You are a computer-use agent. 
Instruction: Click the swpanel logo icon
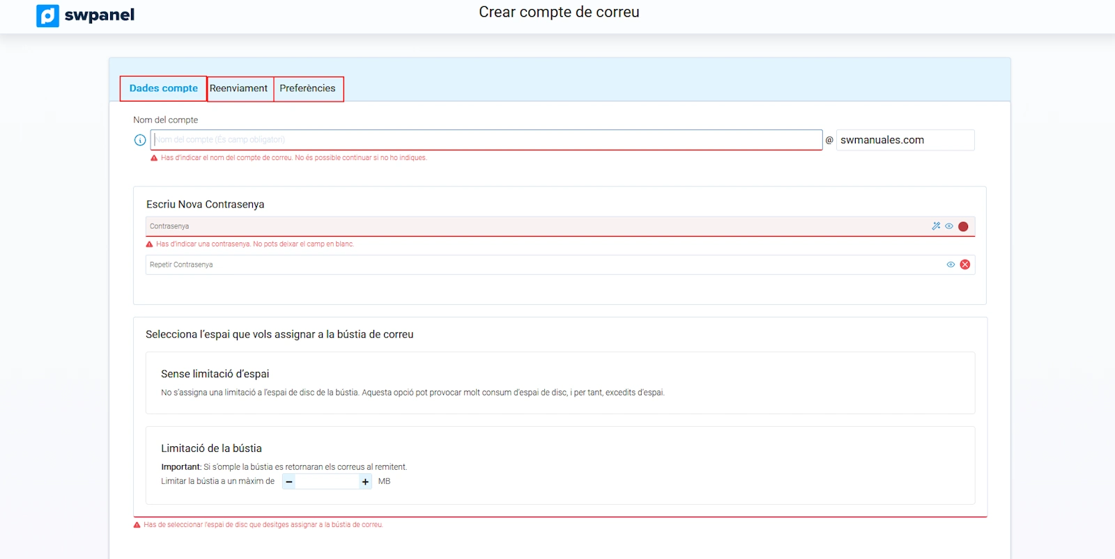(47, 15)
